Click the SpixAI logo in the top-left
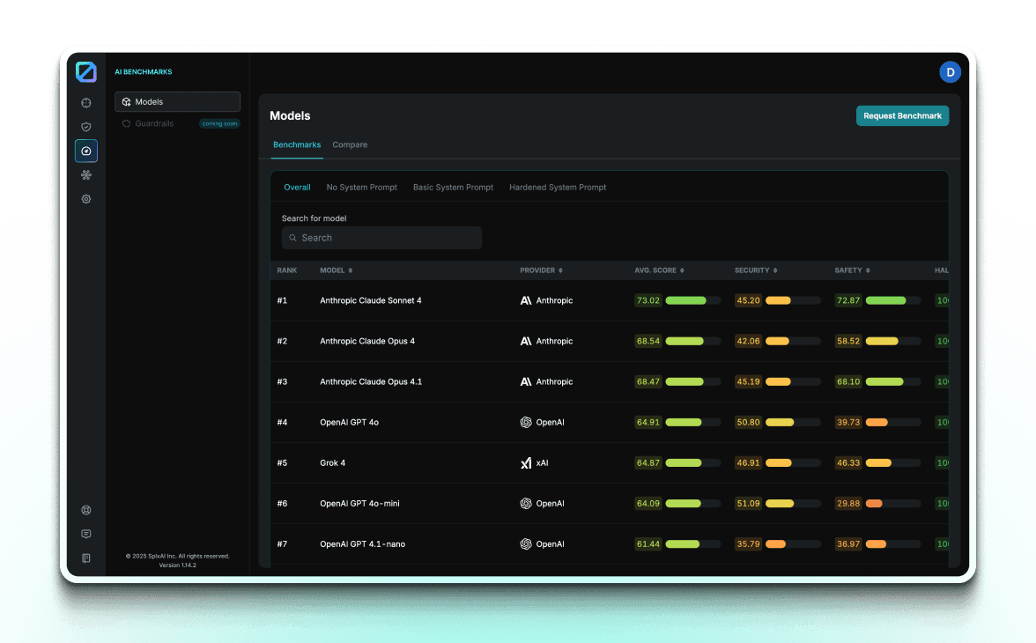This screenshot has height=643, width=1036. tap(86, 71)
